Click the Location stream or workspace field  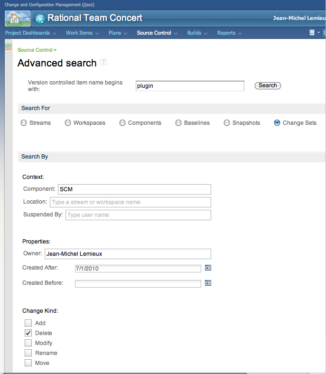[x=130, y=202]
